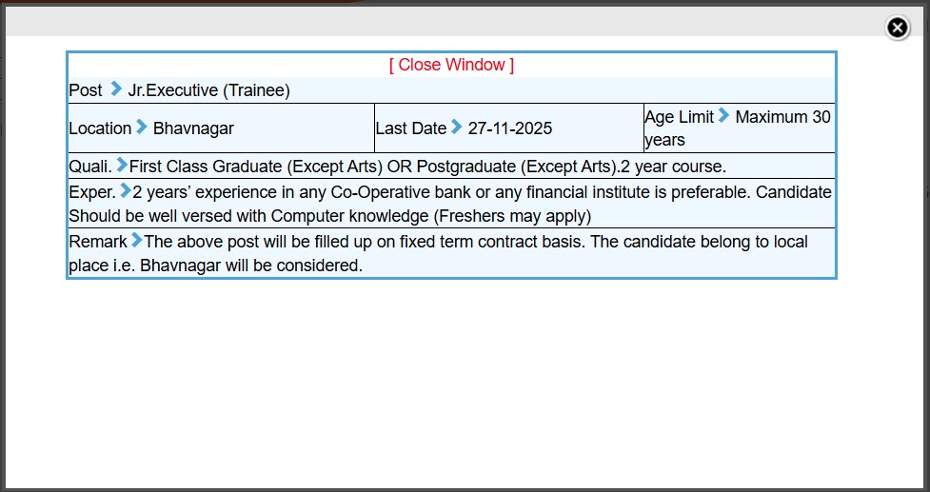This screenshot has height=492, width=930.
Task: Click the Post label
Action: 86,90
